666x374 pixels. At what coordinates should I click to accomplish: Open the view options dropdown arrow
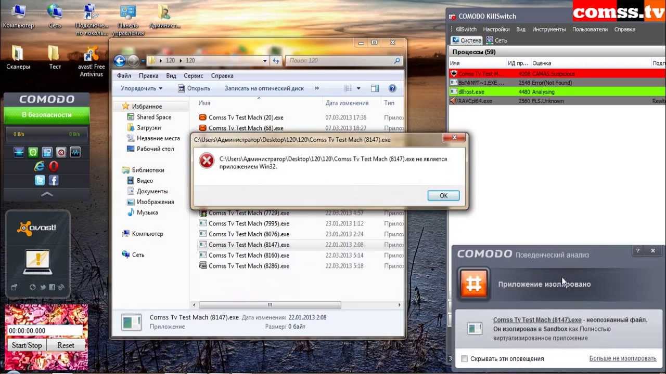[x=358, y=88]
